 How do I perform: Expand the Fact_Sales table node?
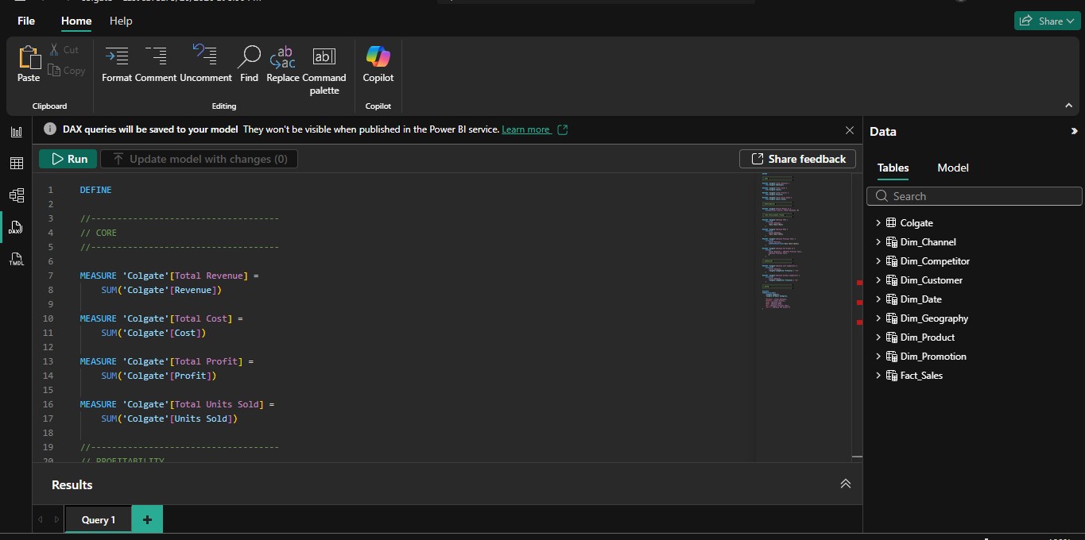tap(878, 376)
